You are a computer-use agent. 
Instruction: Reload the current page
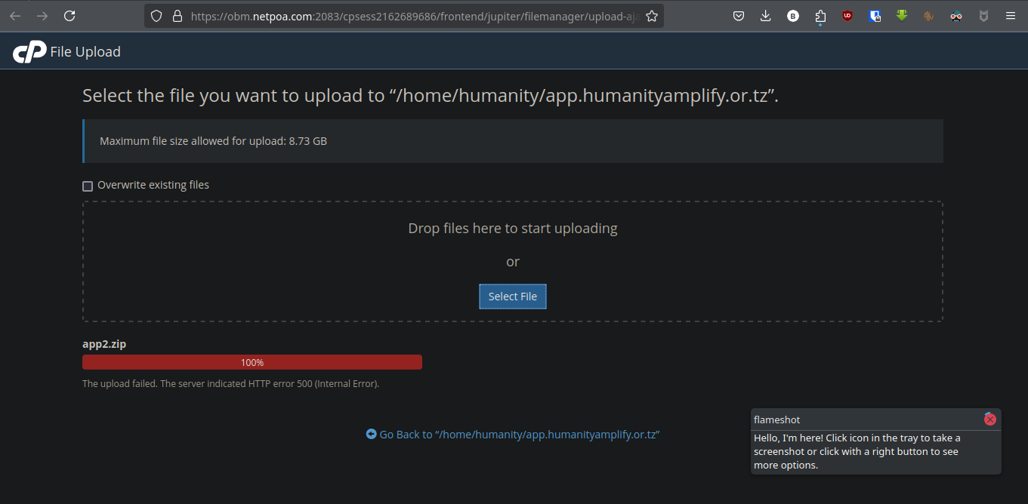click(69, 16)
